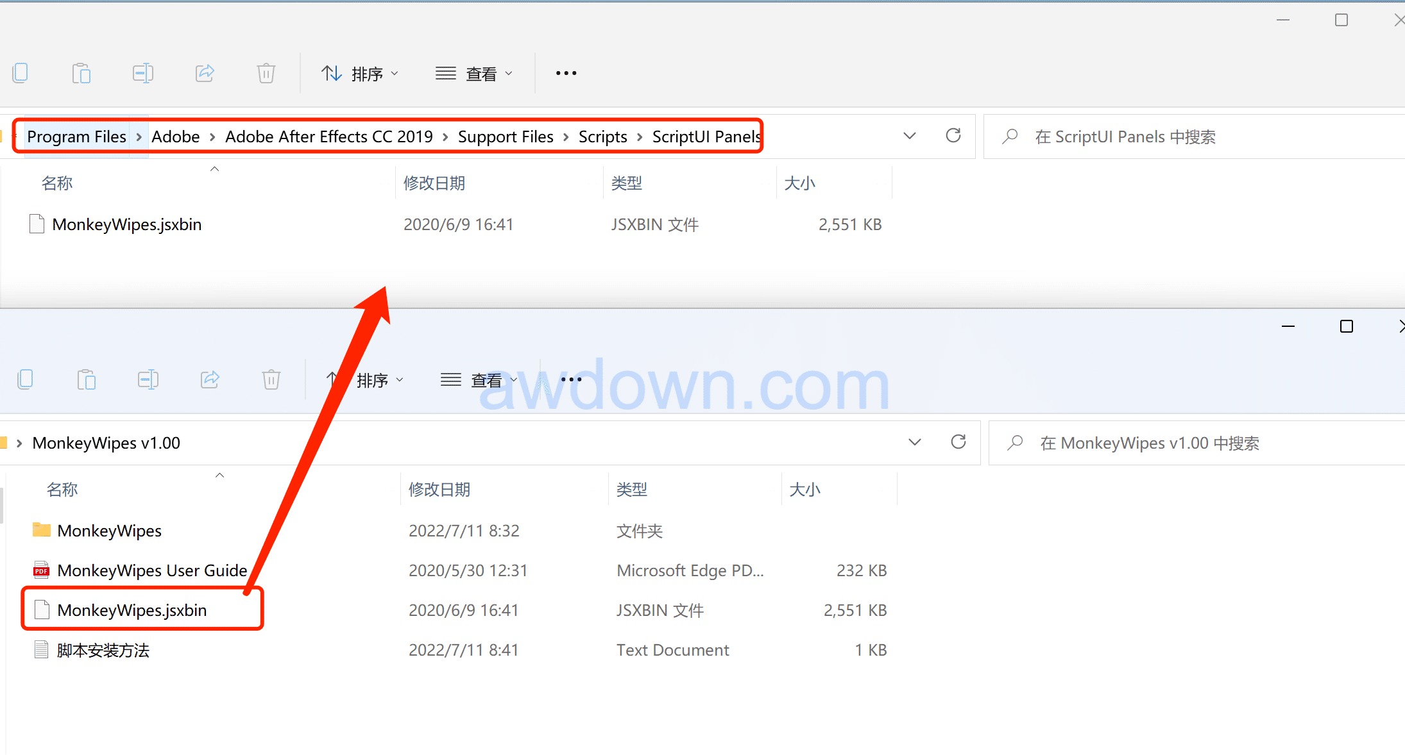This screenshot has height=755, width=1405.
Task: Click the delete trash icon in top window
Action: [x=266, y=73]
